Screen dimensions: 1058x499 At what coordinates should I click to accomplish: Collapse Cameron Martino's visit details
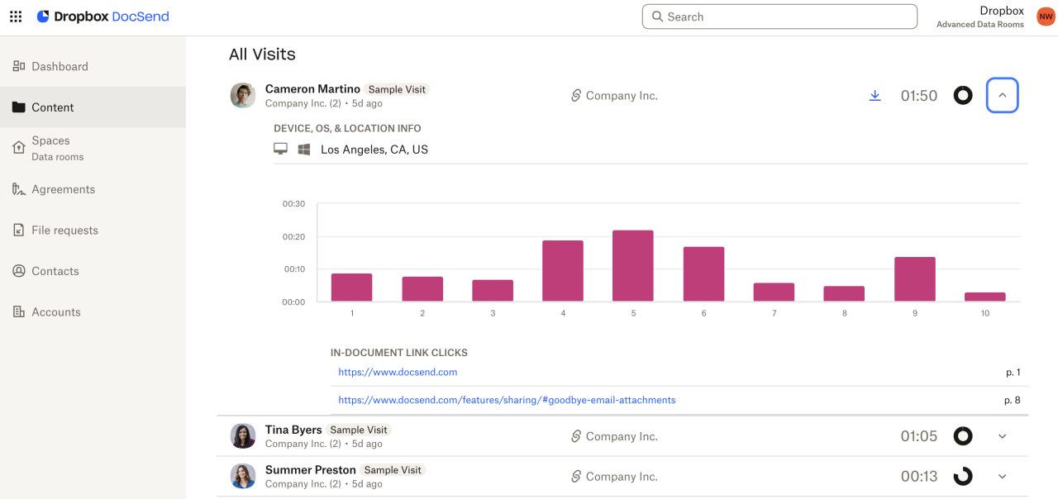pyautogui.click(x=1002, y=96)
